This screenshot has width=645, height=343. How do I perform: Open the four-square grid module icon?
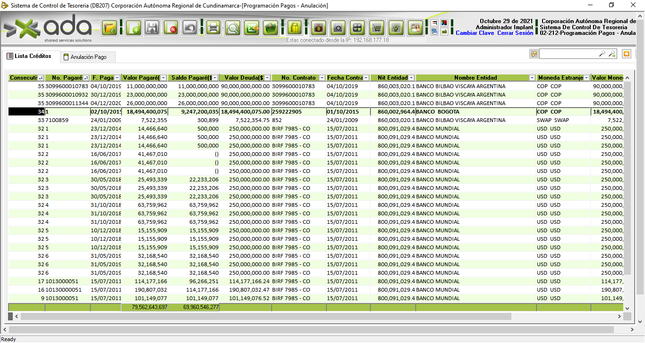(357, 28)
